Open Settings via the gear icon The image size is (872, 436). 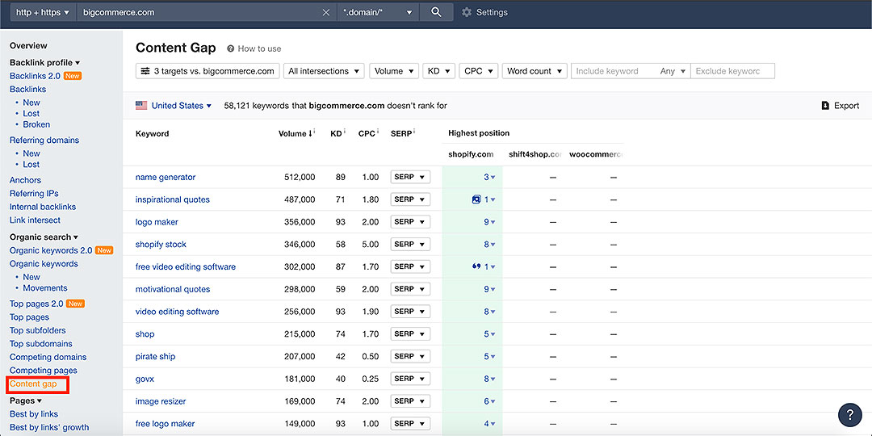coord(467,12)
